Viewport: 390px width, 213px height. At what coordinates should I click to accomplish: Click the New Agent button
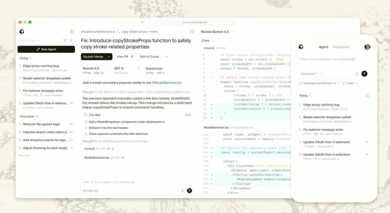[x=46, y=49]
